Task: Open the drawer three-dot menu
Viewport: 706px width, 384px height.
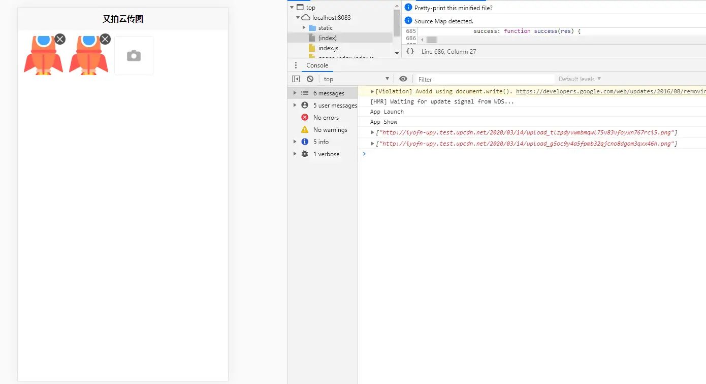Action: 296,65
